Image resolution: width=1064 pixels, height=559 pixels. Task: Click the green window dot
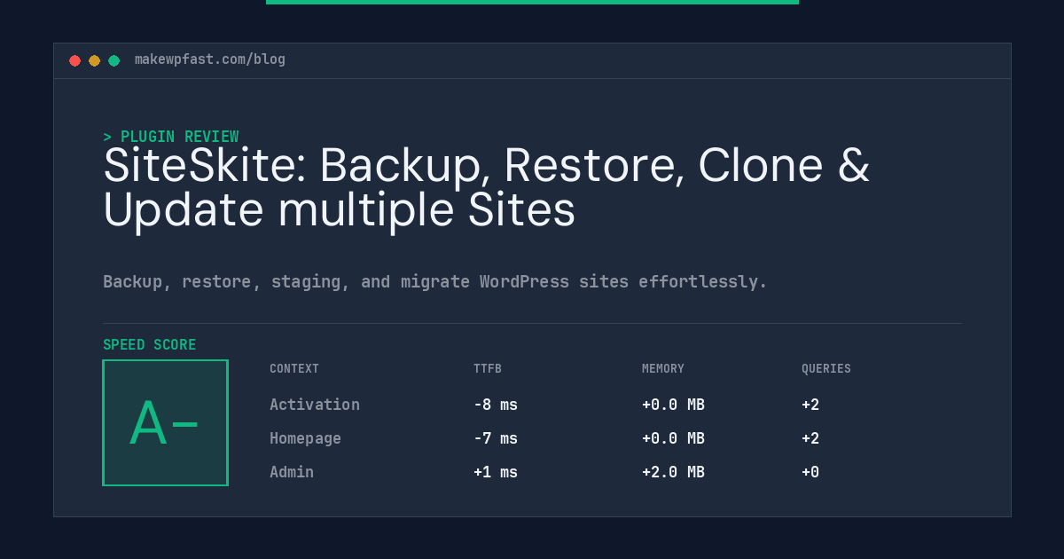click(x=113, y=60)
